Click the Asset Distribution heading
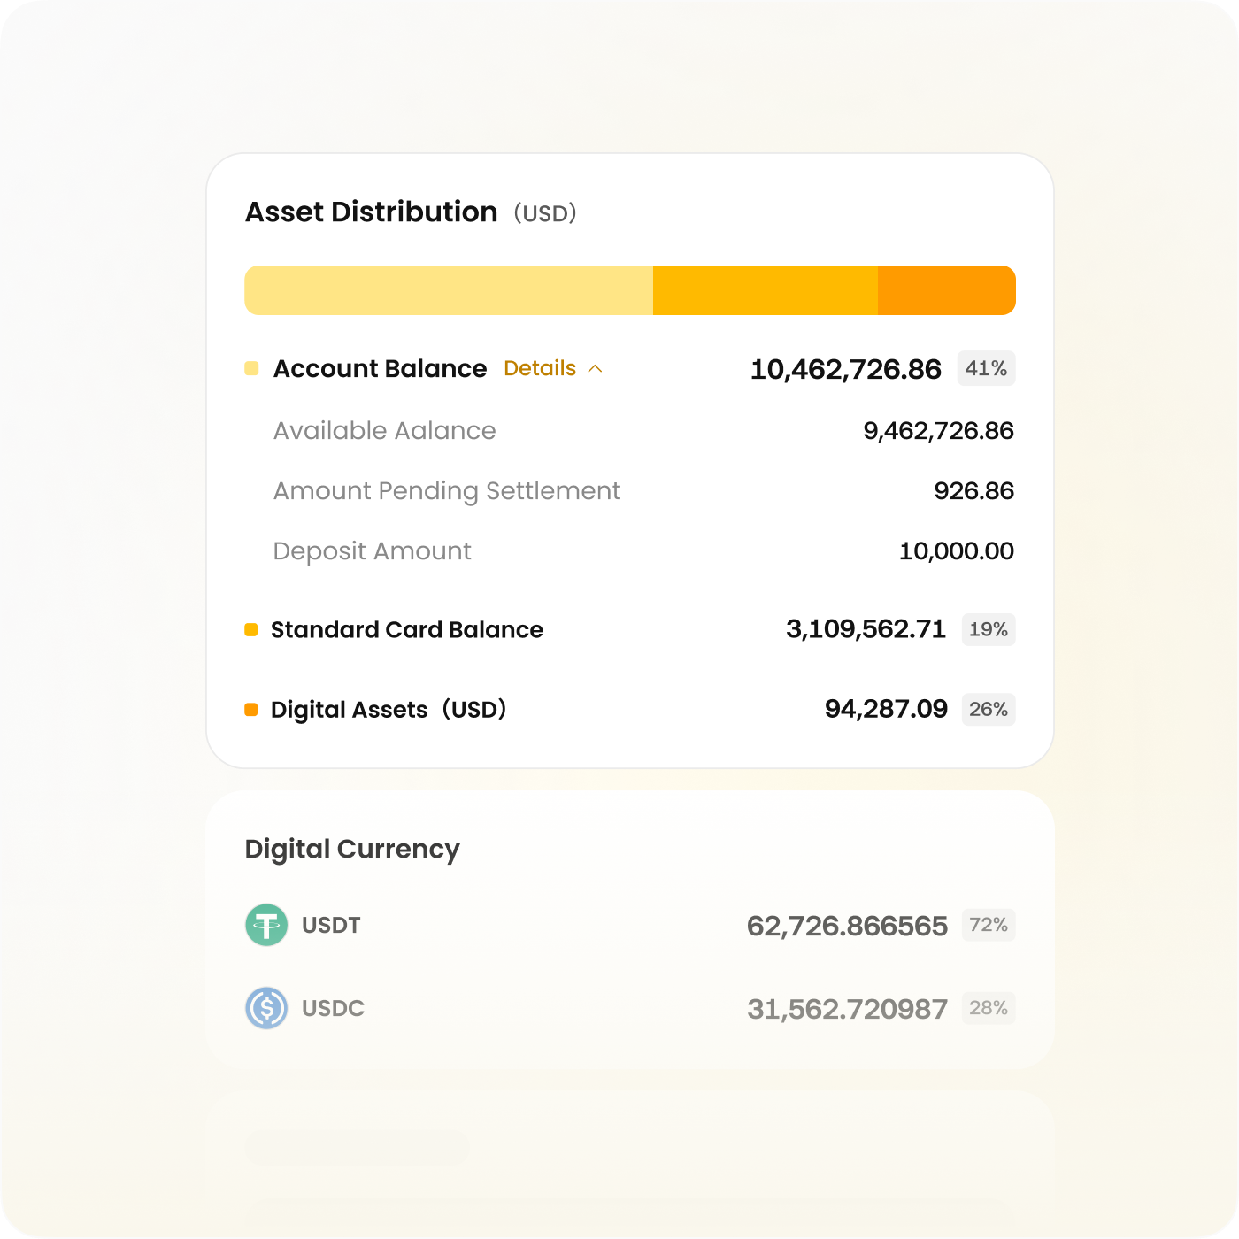 pos(372,212)
